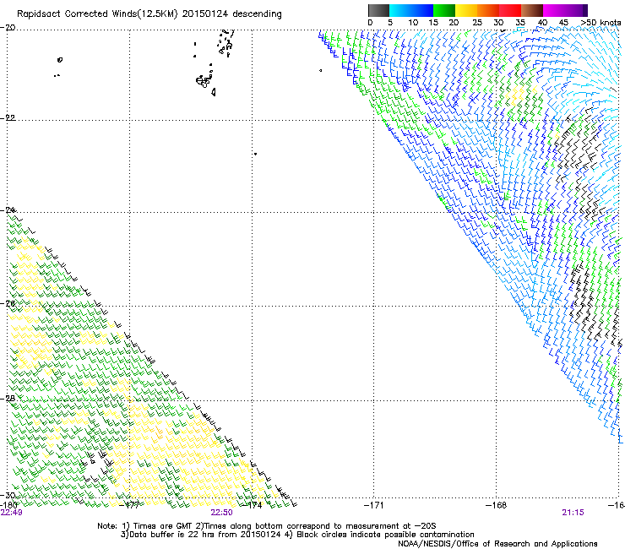Click the -20 latitude axis label
This screenshot has height=549, width=625.
pyautogui.click(x=8, y=28)
